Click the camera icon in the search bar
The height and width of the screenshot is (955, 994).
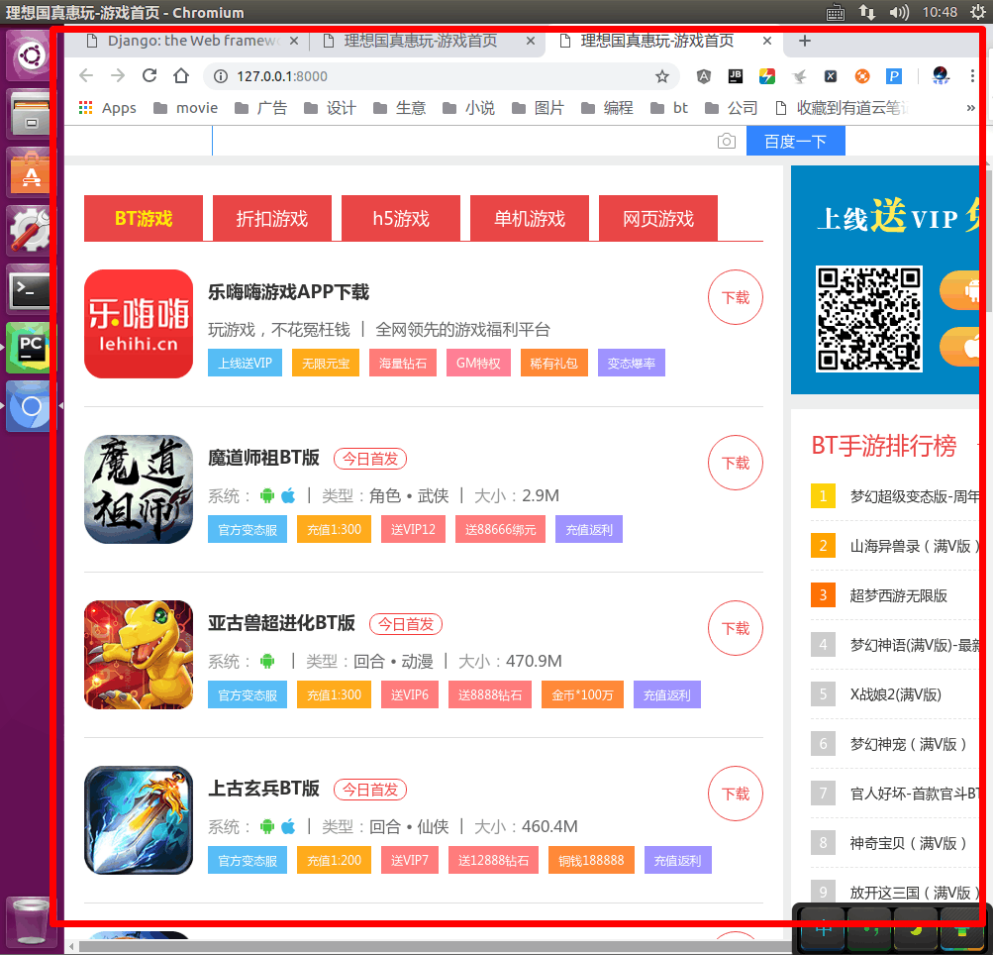point(727,141)
